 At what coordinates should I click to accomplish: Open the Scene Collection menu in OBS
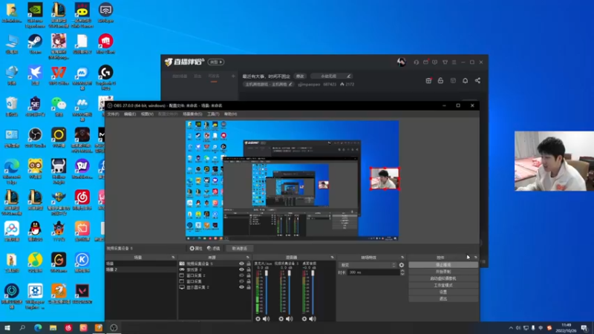click(x=192, y=114)
